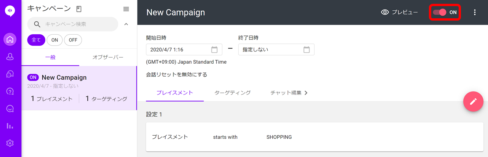Show more tabs with right chevron

(x=306, y=93)
